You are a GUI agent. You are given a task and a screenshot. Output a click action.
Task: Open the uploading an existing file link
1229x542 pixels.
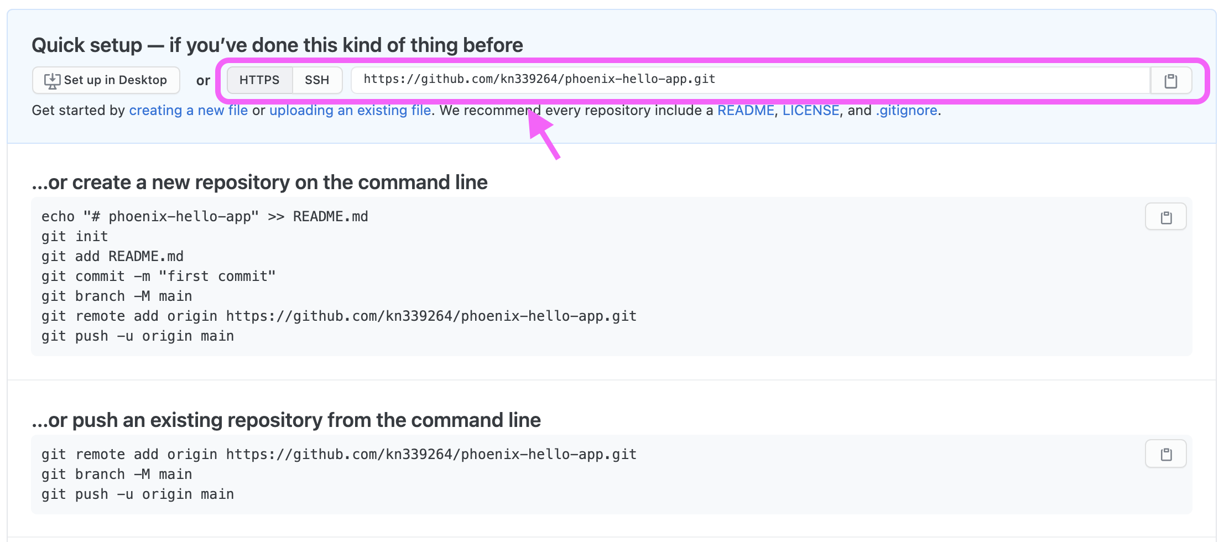[x=350, y=110]
